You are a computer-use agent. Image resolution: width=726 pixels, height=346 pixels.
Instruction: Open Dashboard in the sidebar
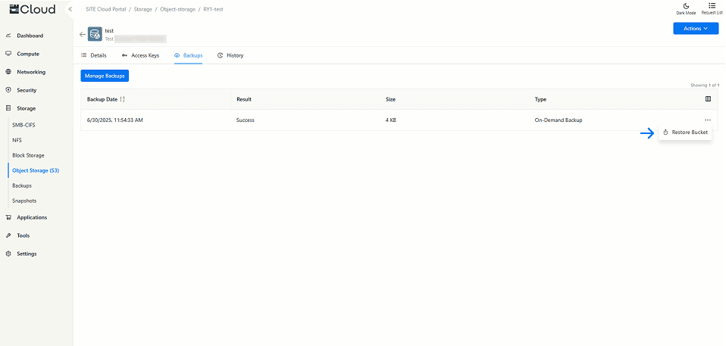pyautogui.click(x=30, y=36)
